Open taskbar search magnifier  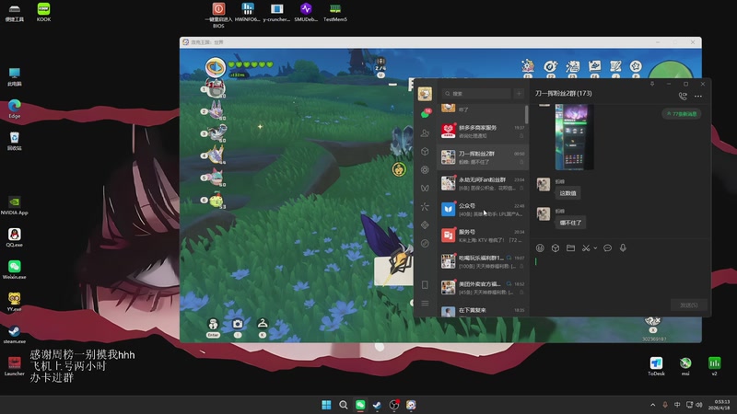coord(343,405)
